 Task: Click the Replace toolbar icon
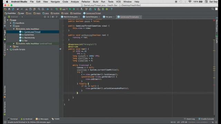(x=43, y=9)
